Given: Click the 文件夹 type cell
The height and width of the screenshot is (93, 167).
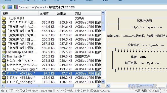Looking at the screenshot, I should click(x=79, y=18).
